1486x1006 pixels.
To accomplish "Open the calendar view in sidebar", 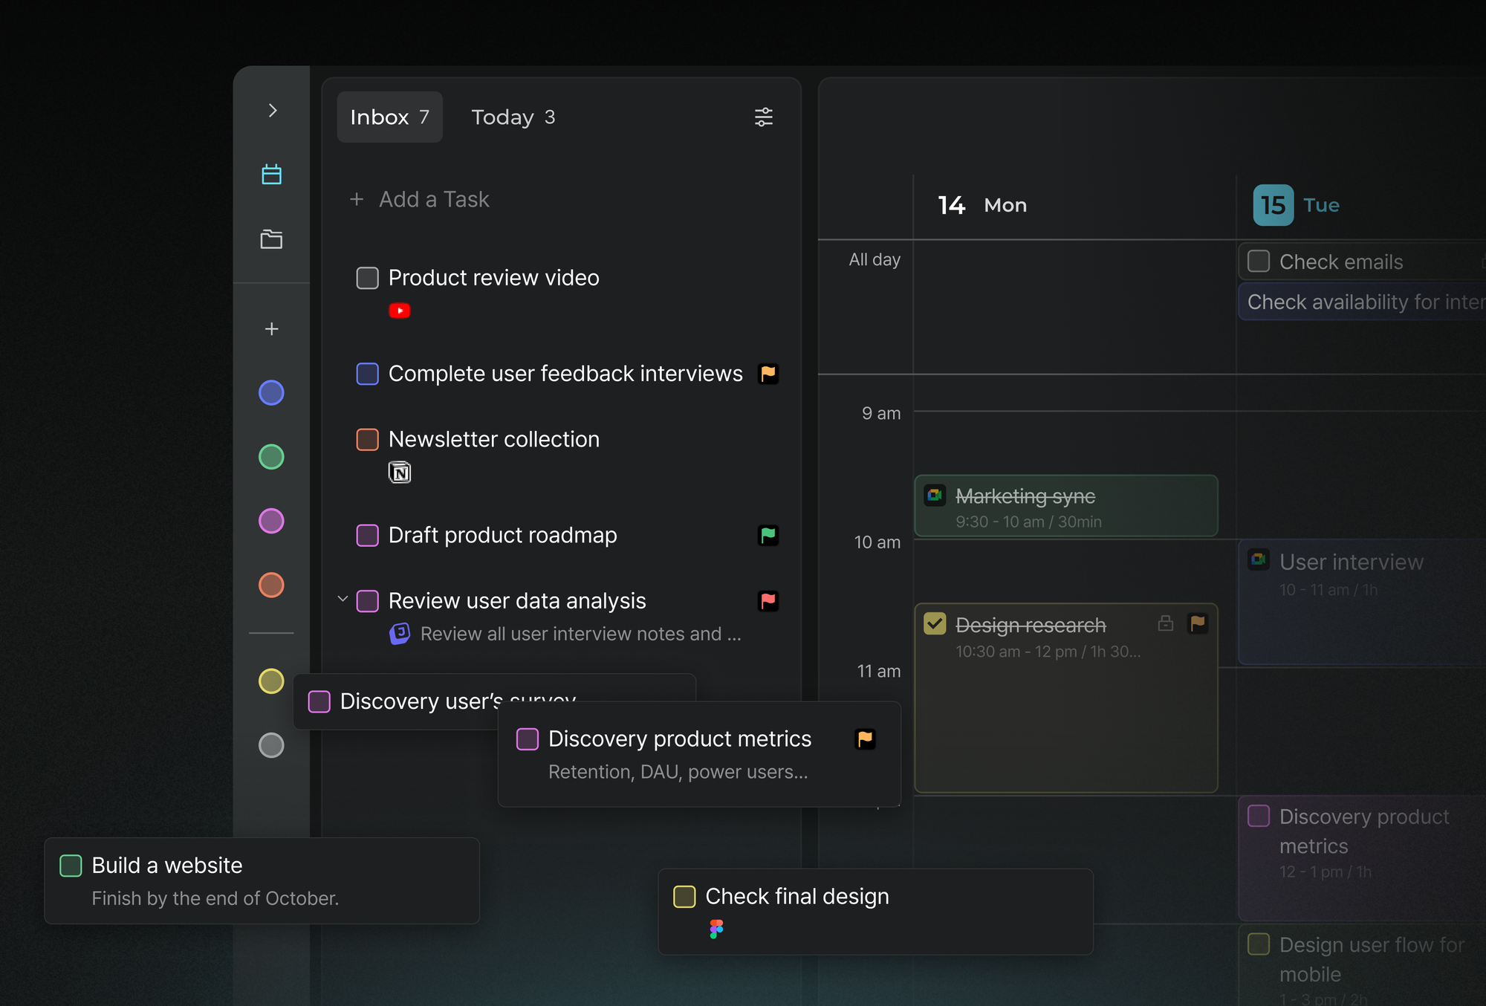I will (x=271, y=175).
